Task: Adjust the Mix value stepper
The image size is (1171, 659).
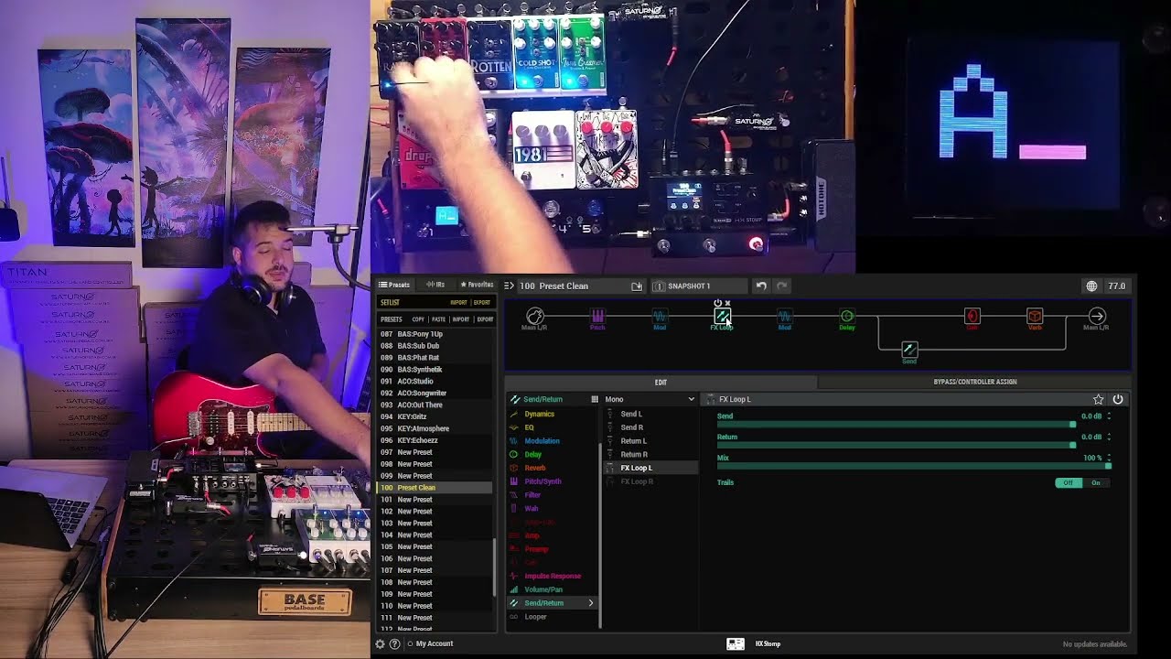Action: (1109, 459)
